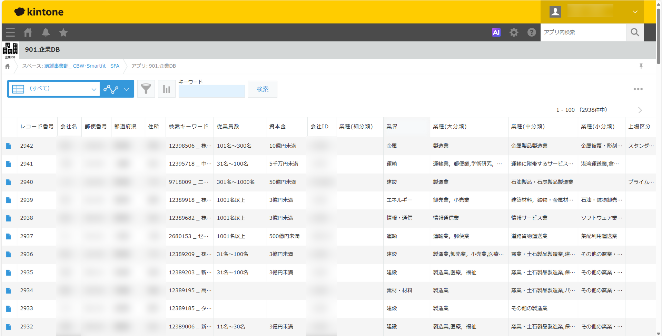Click the search magnifier button
Screen dimensions: 662x336
tap(635, 32)
